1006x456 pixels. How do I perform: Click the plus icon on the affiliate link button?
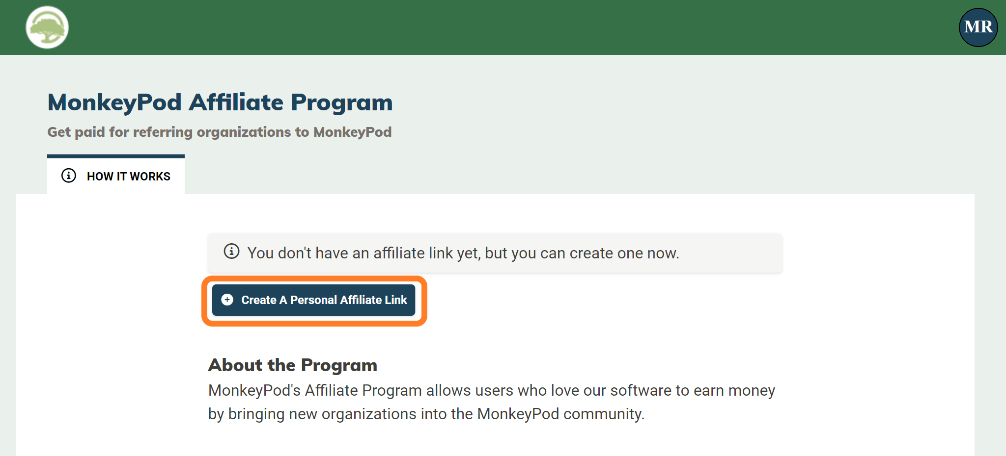pos(227,300)
